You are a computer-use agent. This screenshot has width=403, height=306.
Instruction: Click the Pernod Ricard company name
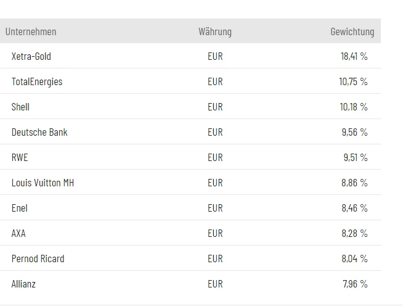38,258
